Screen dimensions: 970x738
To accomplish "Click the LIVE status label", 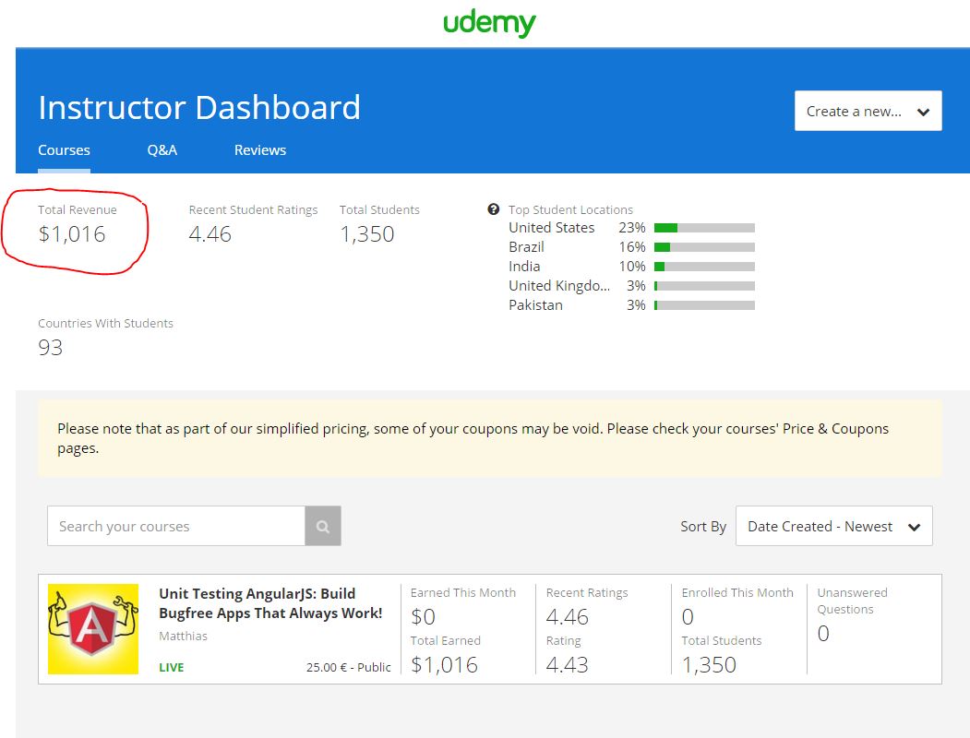I will coord(172,668).
